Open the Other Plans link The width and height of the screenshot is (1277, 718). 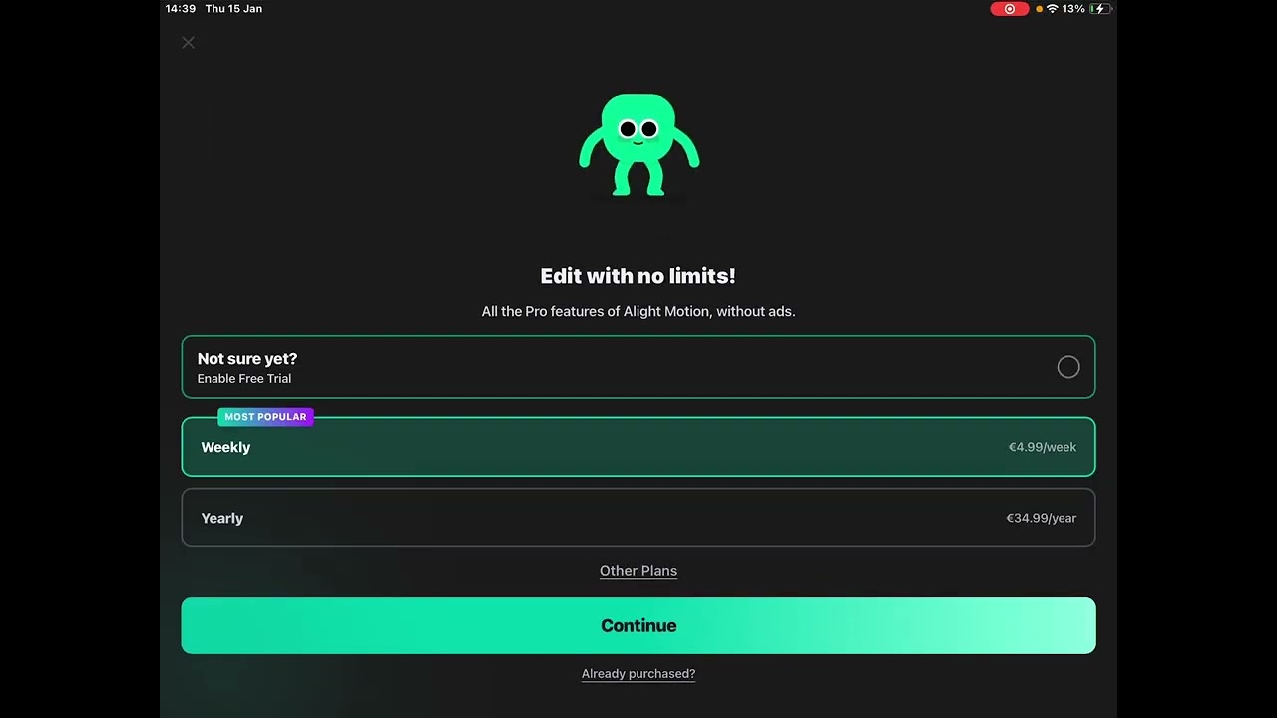tap(638, 571)
